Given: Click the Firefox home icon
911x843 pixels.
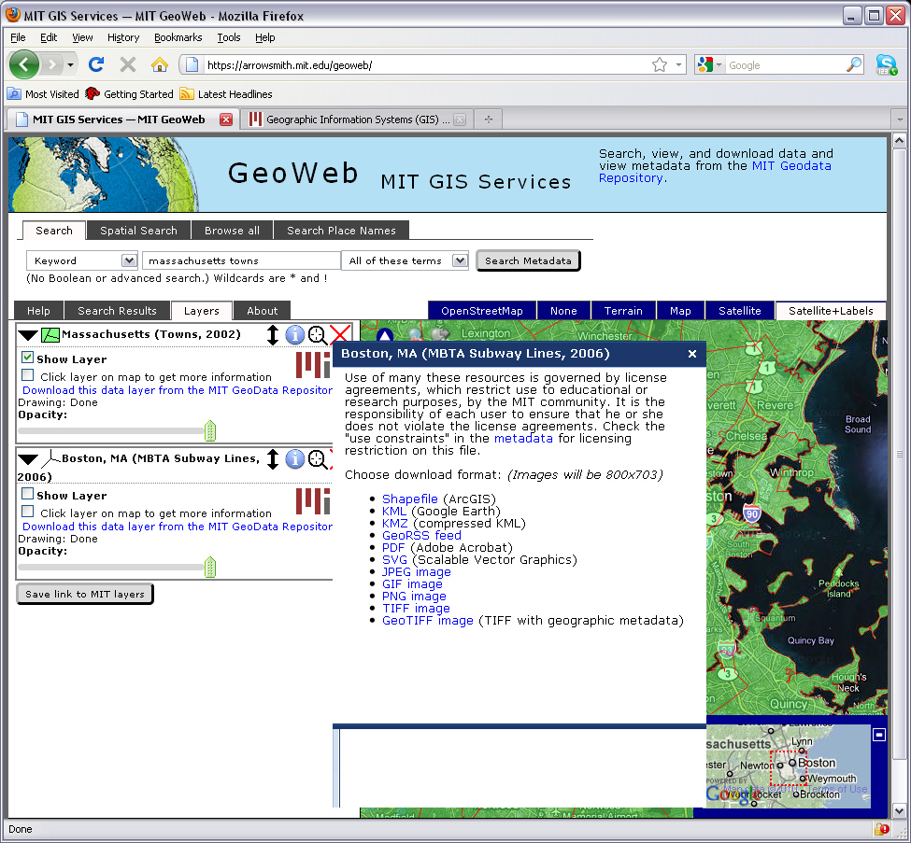Looking at the screenshot, I should tap(159, 64).
